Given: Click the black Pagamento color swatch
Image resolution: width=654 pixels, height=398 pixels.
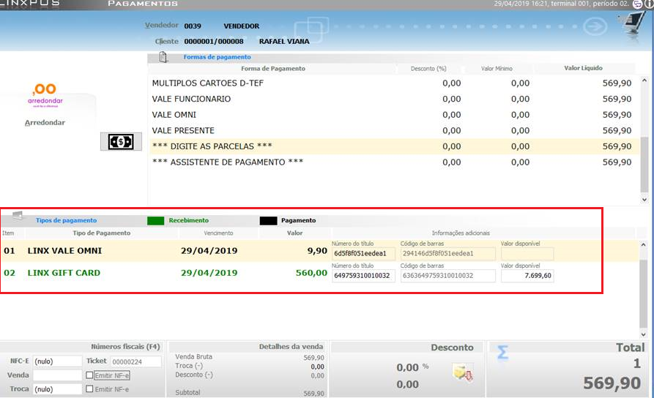Looking at the screenshot, I should (268, 220).
